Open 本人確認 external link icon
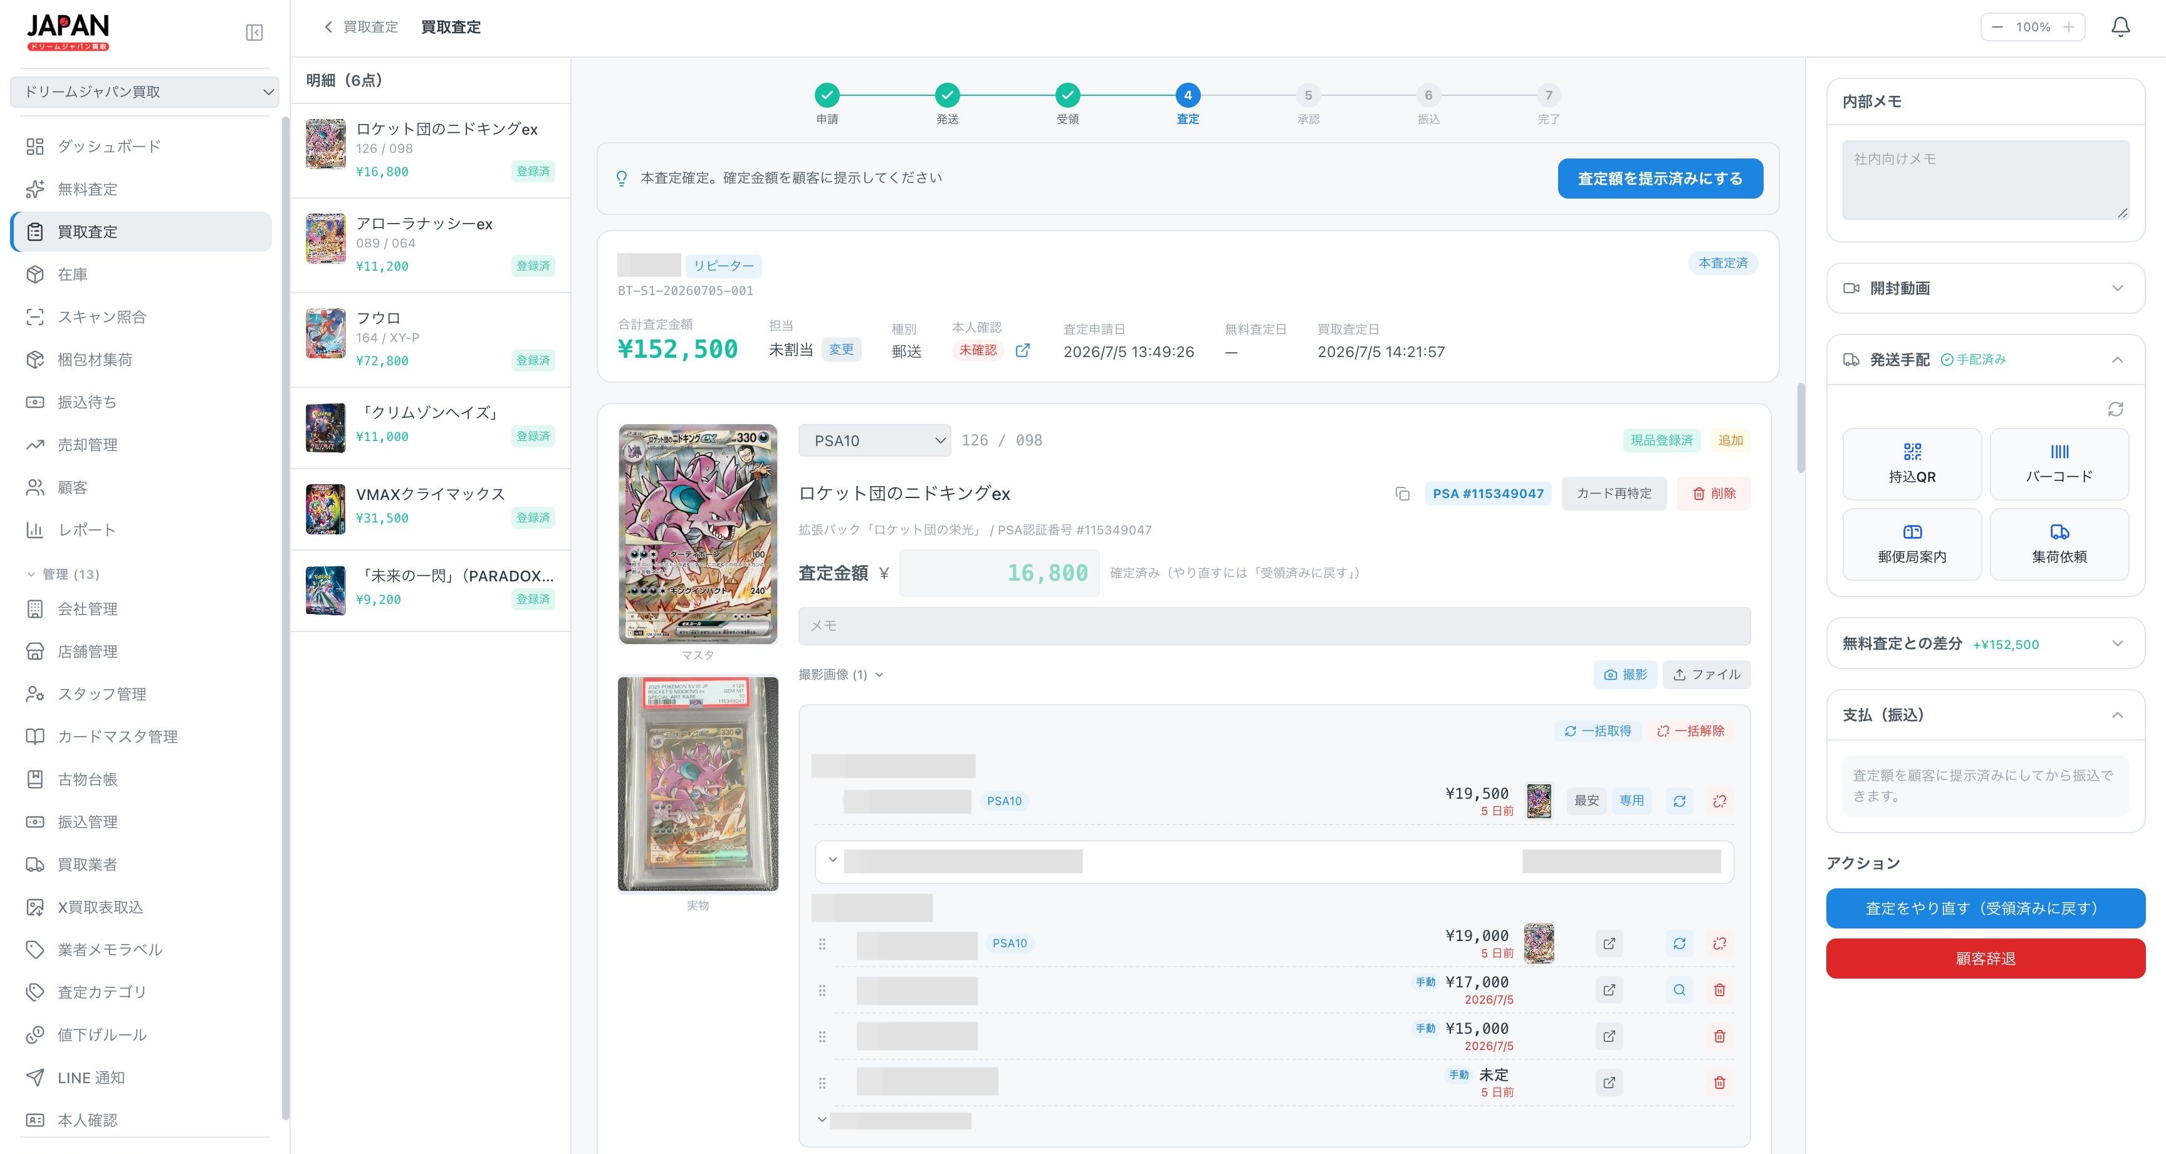 (x=1022, y=350)
